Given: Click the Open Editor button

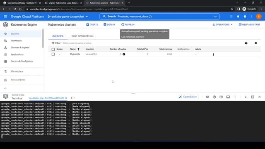Looking at the screenshot, I should 188,97.
